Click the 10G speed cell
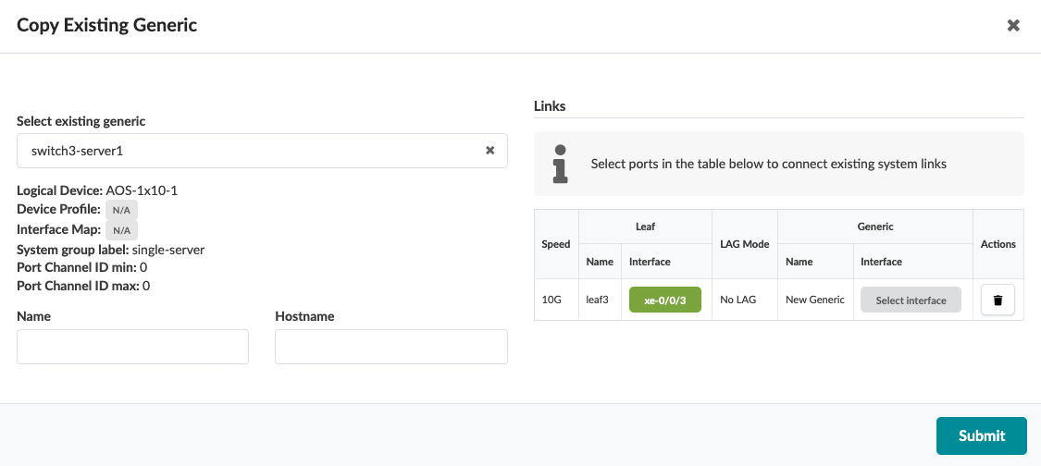The image size is (1041, 466). (x=551, y=300)
